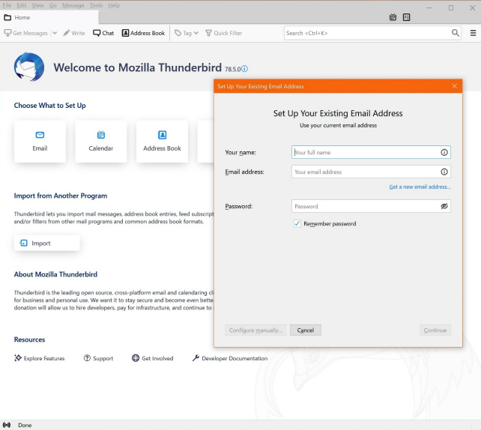The height and width of the screenshot is (430, 481).
Task: Click the version info icon beside 78.5.0
Action: pyautogui.click(x=244, y=69)
